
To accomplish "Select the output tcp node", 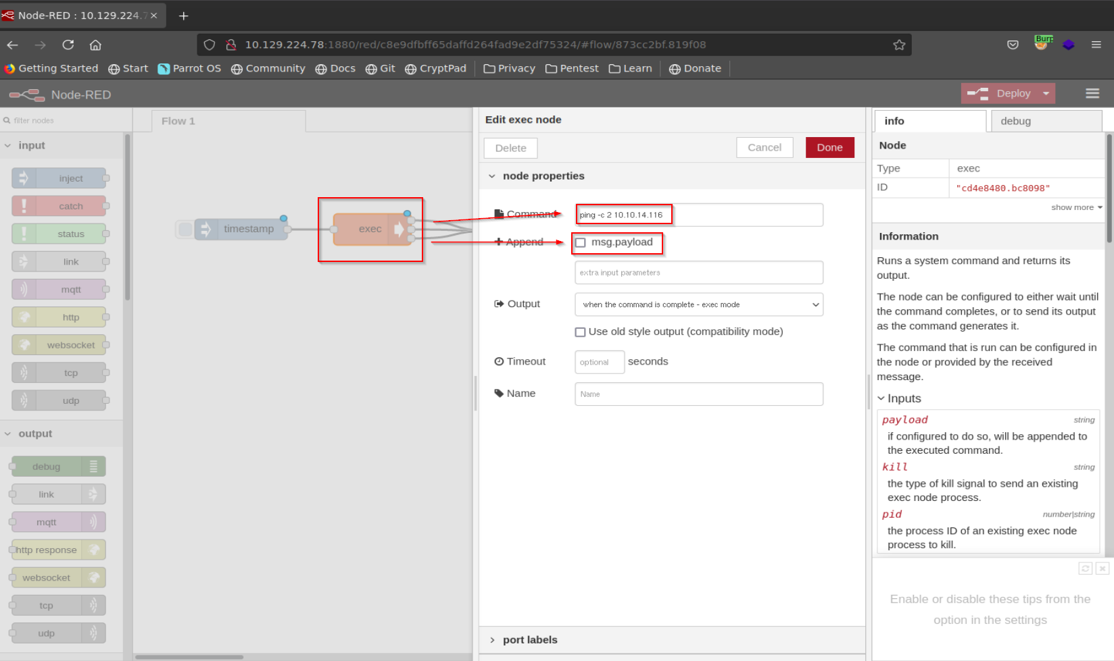I will click(59, 606).
